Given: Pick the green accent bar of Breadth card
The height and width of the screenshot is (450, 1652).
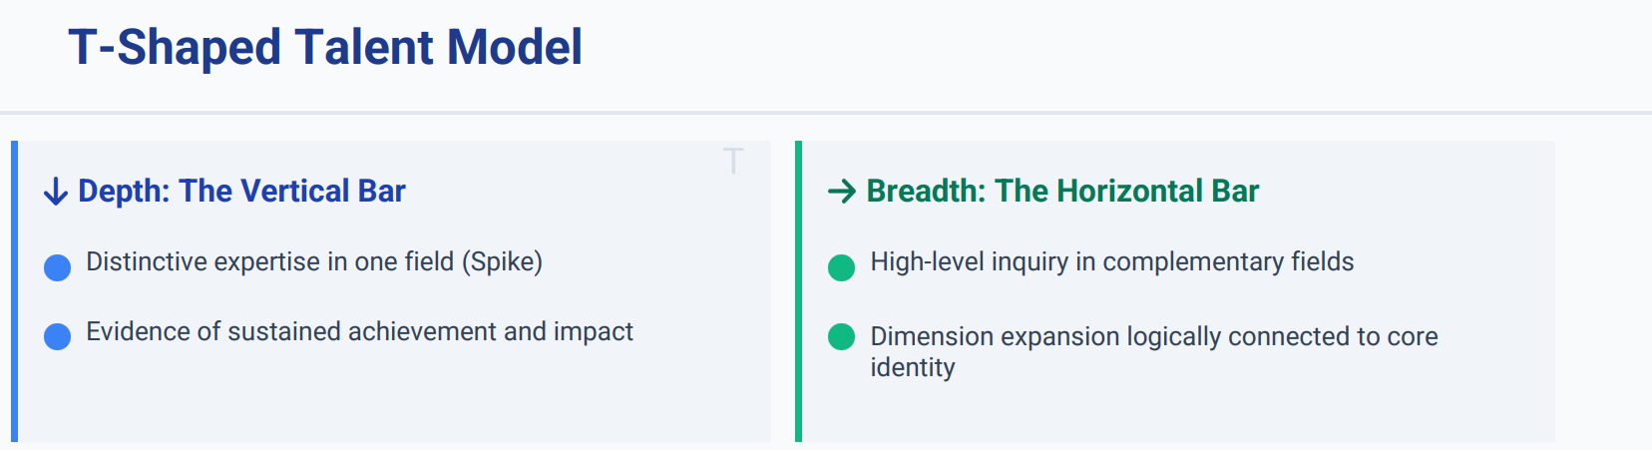Looking at the screenshot, I should (799, 291).
